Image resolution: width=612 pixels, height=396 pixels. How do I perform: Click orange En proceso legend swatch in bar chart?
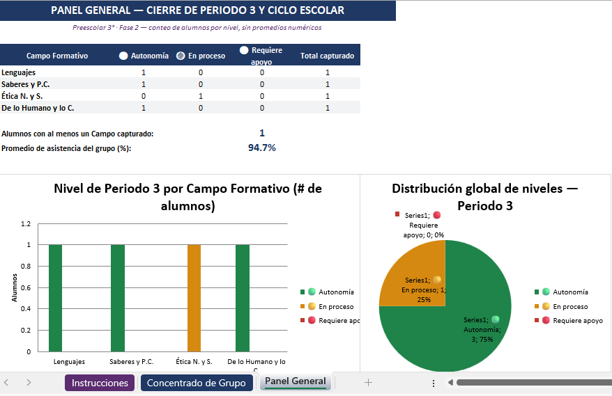[x=302, y=306]
